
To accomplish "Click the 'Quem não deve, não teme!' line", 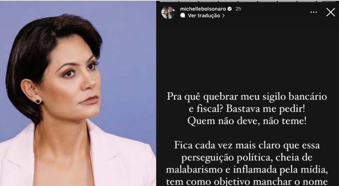I will [247, 122].
